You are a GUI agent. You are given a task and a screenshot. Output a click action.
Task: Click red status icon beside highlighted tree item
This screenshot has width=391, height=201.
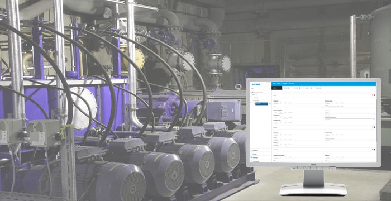click(270, 104)
